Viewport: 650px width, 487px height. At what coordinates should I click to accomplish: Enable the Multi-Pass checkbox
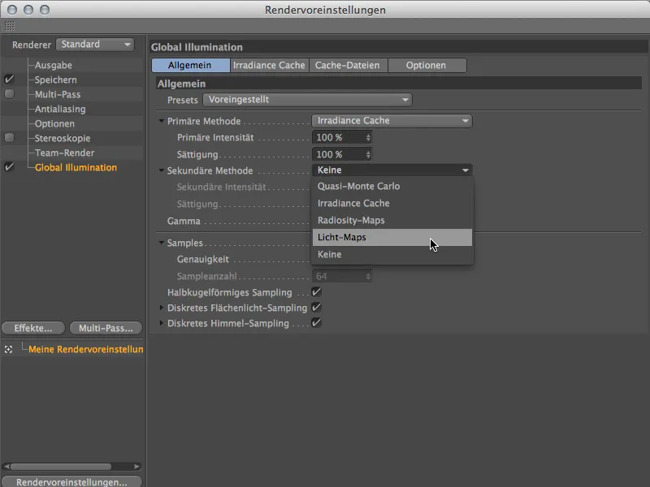click(x=9, y=94)
